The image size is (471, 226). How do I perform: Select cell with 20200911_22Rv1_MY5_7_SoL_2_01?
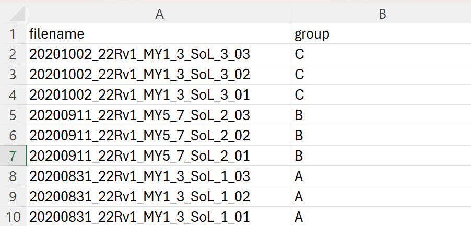point(159,156)
